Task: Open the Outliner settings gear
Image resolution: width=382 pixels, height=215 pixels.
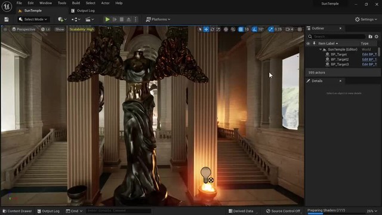Action: (377, 36)
